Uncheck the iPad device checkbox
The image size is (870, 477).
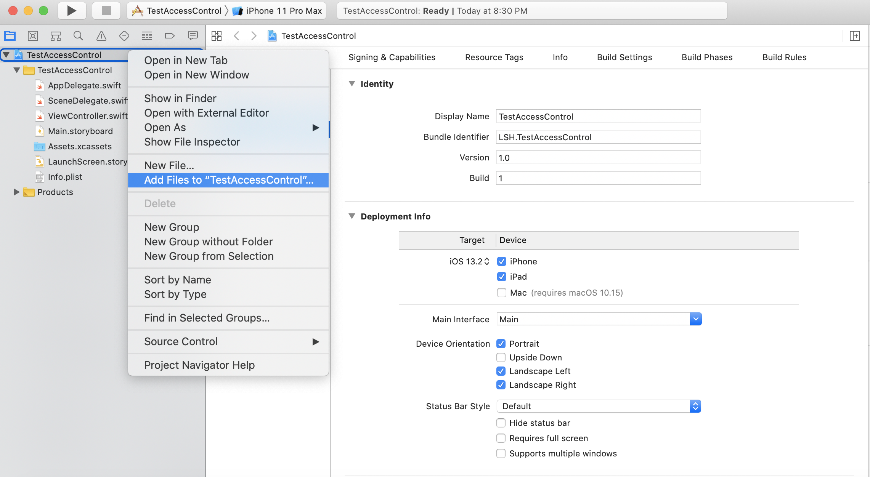click(x=502, y=277)
